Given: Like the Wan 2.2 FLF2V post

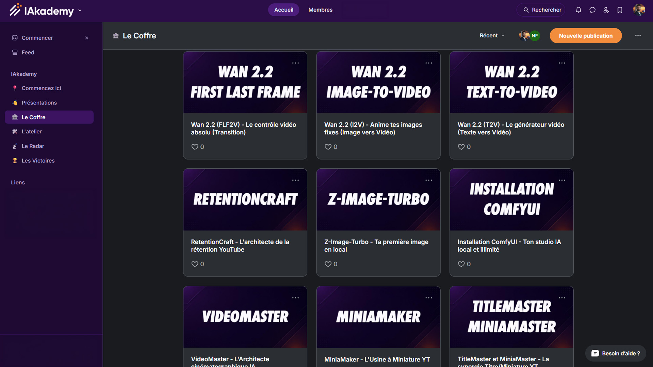Looking at the screenshot, I should click(x=195, y=147).
